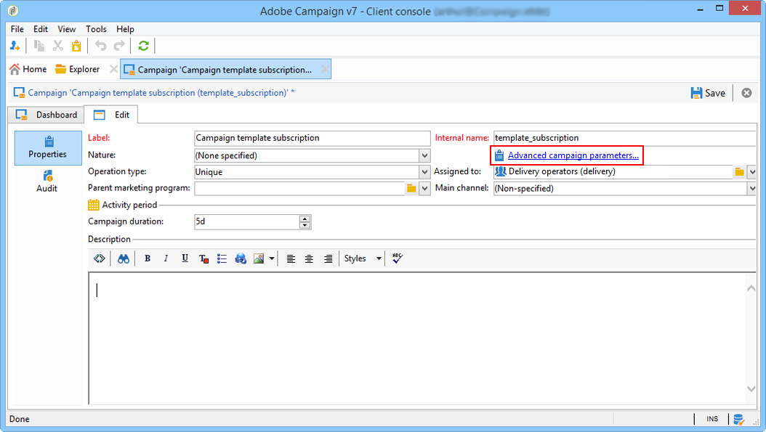
Task: Open Advanced campaign parameters link
Action: click(573, 155)
